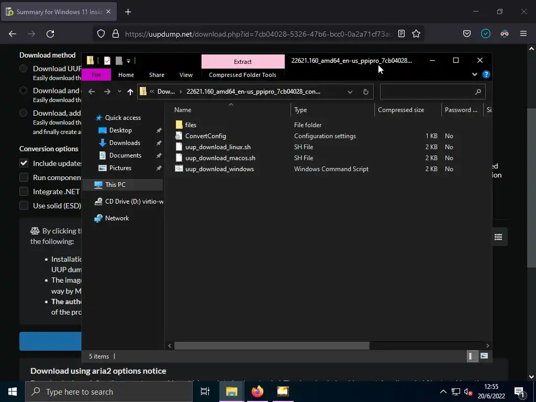Open the recent locations dropdown arrow

[119, 91]
